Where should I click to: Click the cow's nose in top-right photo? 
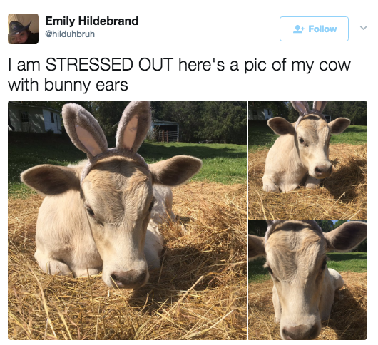click(x=323, y=170)
